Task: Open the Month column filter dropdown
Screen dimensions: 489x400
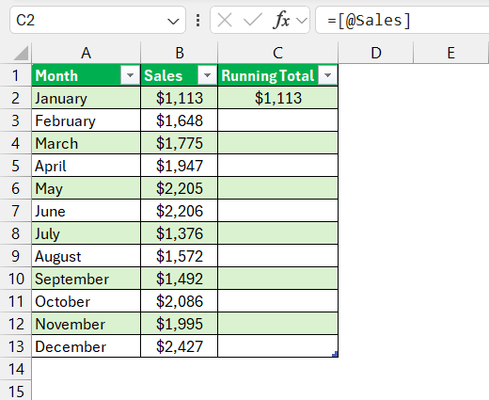Action: pyautogui.click(x=130, y=75)
